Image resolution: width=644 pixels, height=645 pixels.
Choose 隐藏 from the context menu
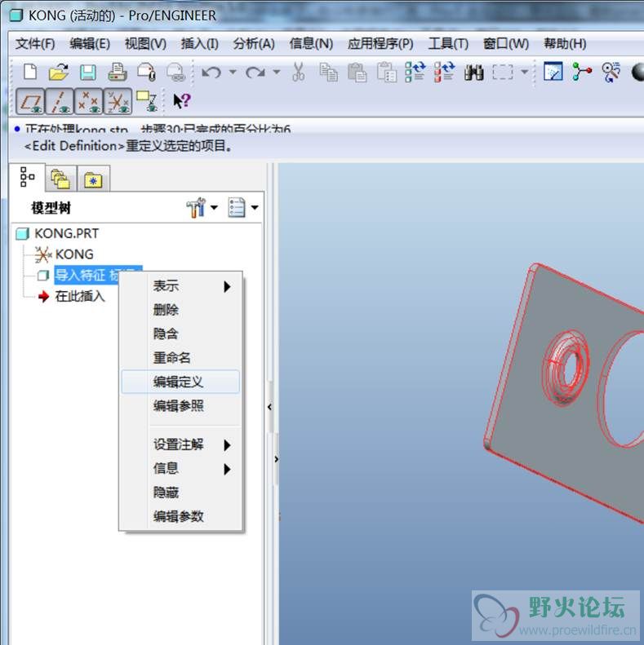(180, 493)
